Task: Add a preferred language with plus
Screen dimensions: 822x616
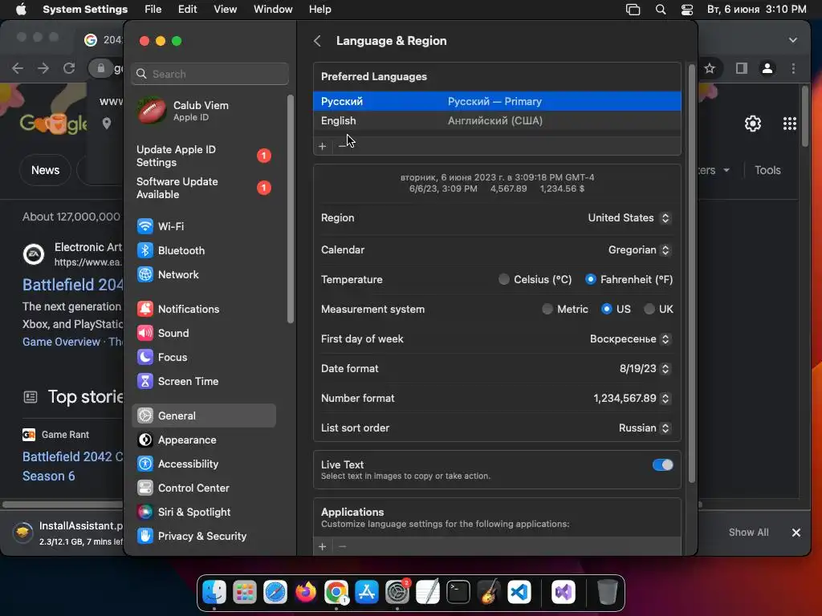Action: click(323, 146)
